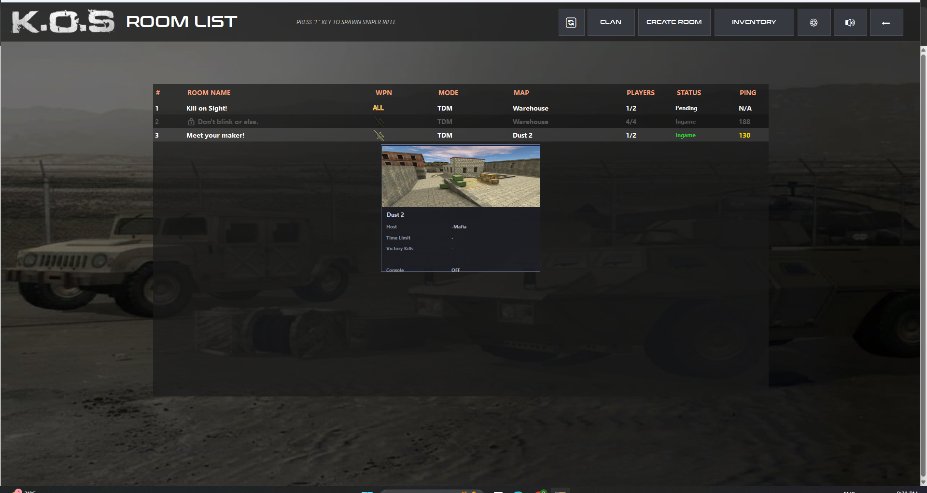Open the settings gear icon
Viewport: 927px width, 493px height.
[814, 22]
